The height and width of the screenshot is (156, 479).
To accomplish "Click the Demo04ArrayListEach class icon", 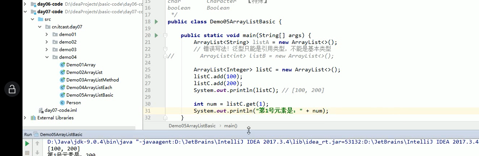I will 62,87.
